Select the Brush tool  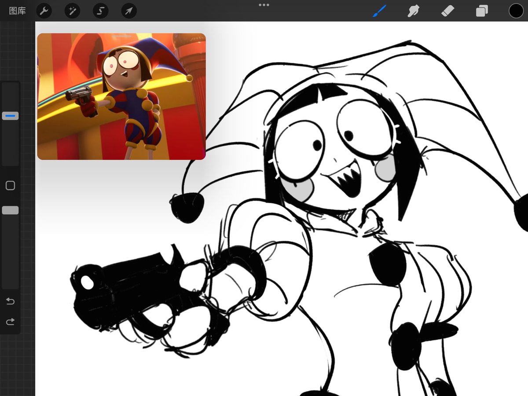379,11
